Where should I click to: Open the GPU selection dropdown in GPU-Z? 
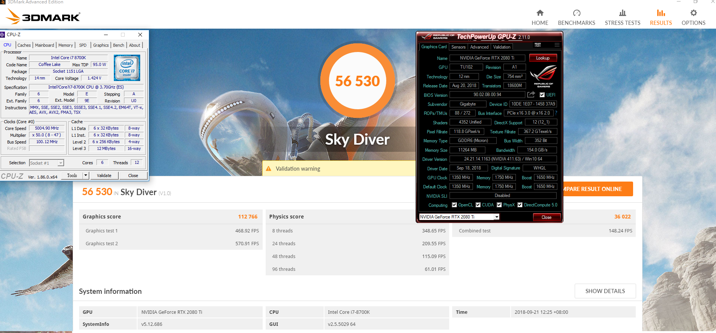[x=497, y=217]
